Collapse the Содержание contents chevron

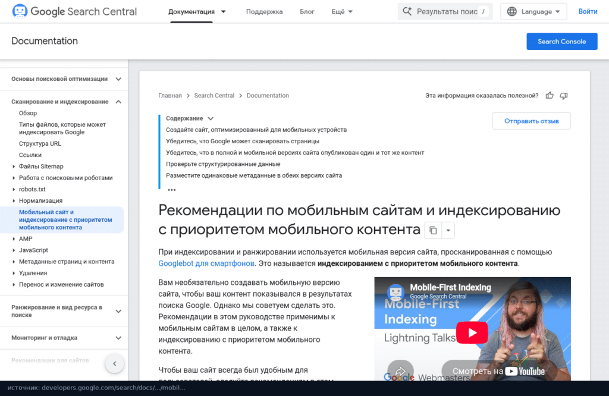pos(211,118)
